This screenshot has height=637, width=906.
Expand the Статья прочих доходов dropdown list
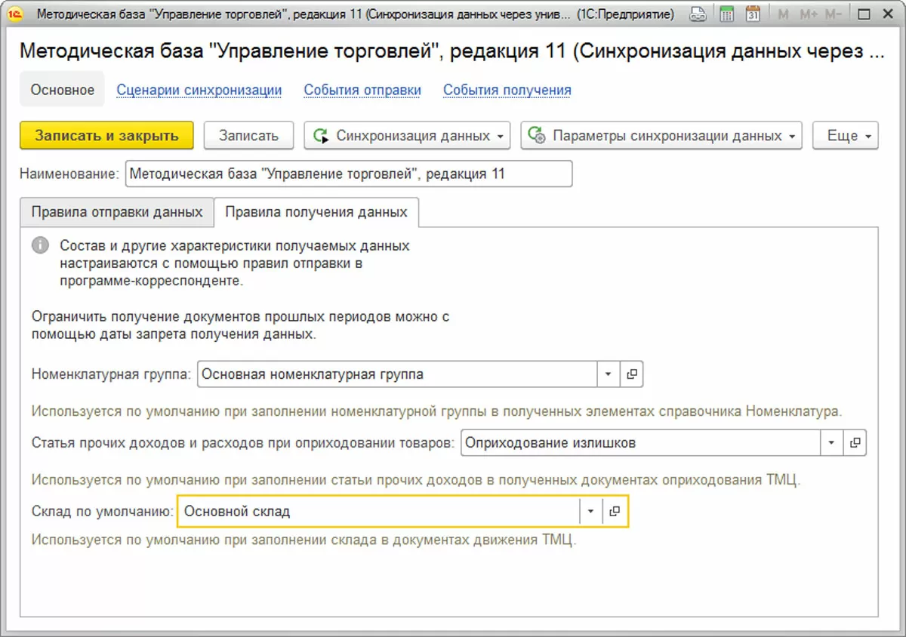point(832,443)
